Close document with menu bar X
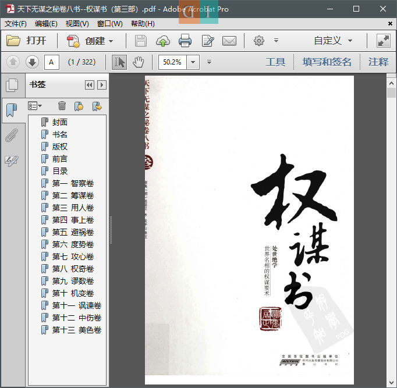Image resolution: width=397 pixels, height=388 pixels. [x=390, y=23]
